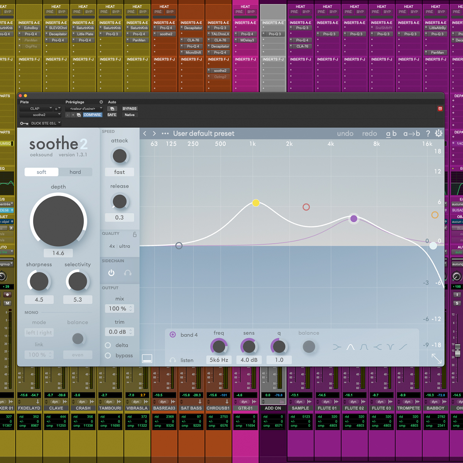Click the Pro Tools BYPASS button
Screen dimensions: 463x463
coord(129,108)
